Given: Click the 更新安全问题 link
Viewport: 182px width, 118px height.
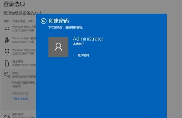Looking at the screenshot, I should point(20,93).
